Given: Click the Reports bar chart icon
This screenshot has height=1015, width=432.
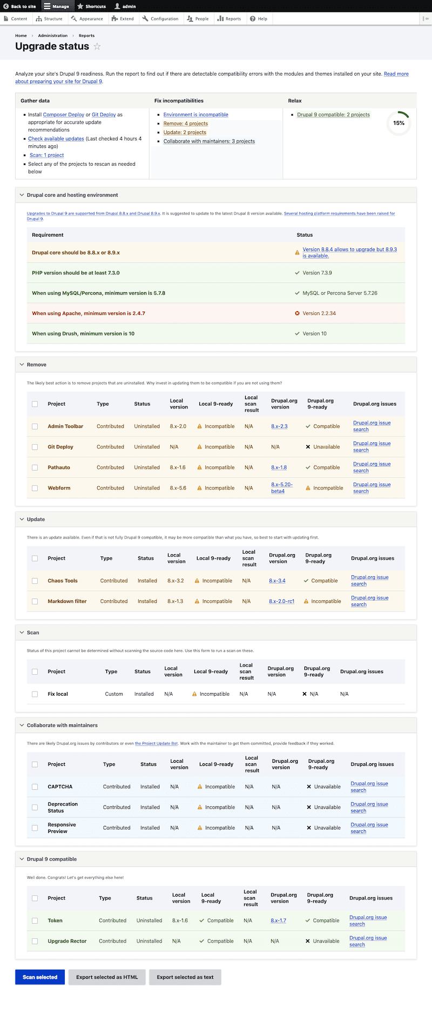Looking at the screenshot, I should click(220, 18).
